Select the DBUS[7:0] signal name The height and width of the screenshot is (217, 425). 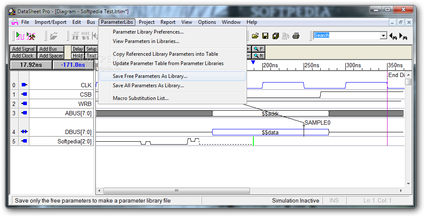[78, 132]
